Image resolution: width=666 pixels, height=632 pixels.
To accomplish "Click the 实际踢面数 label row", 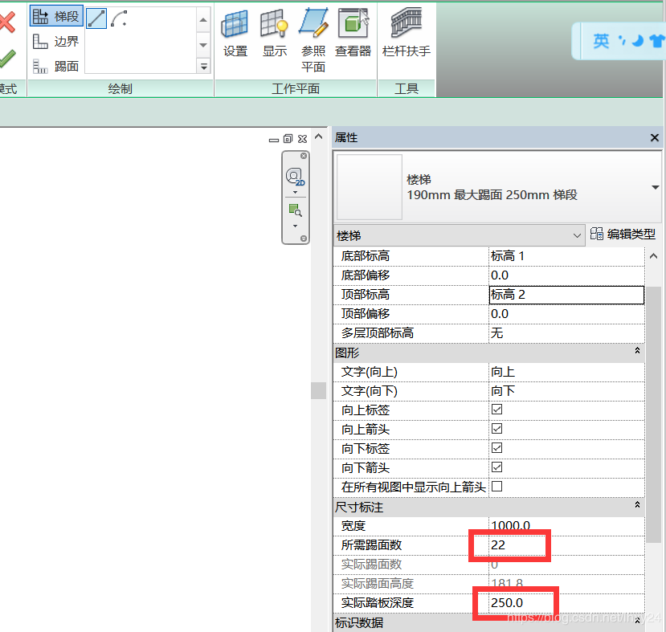I will pyautogui.click(x=371, y=564).
